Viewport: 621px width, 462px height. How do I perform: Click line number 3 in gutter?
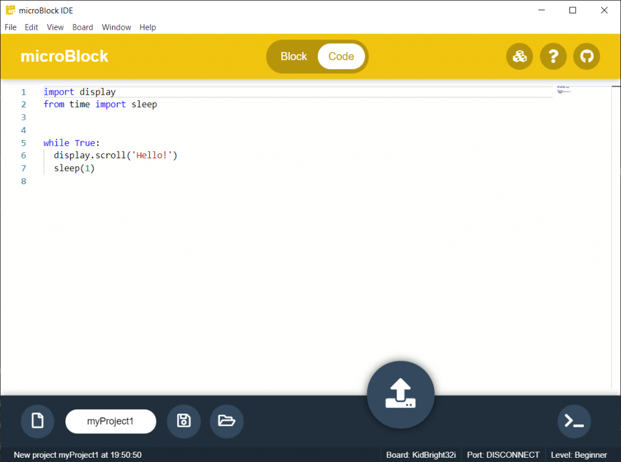click(x=24, y=118)
